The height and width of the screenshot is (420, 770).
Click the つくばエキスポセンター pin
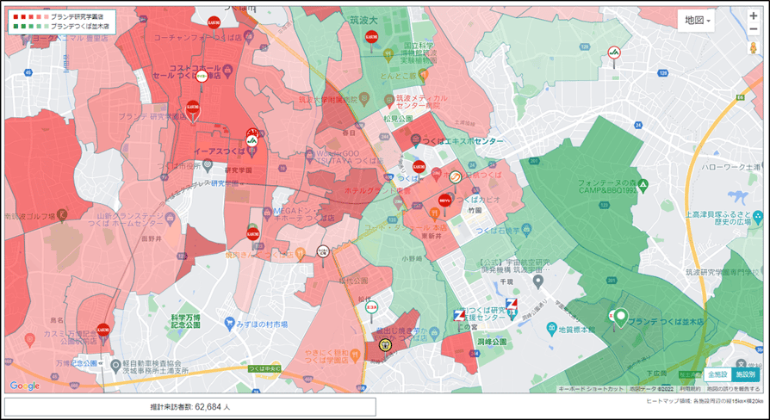(x=415, y=140)
